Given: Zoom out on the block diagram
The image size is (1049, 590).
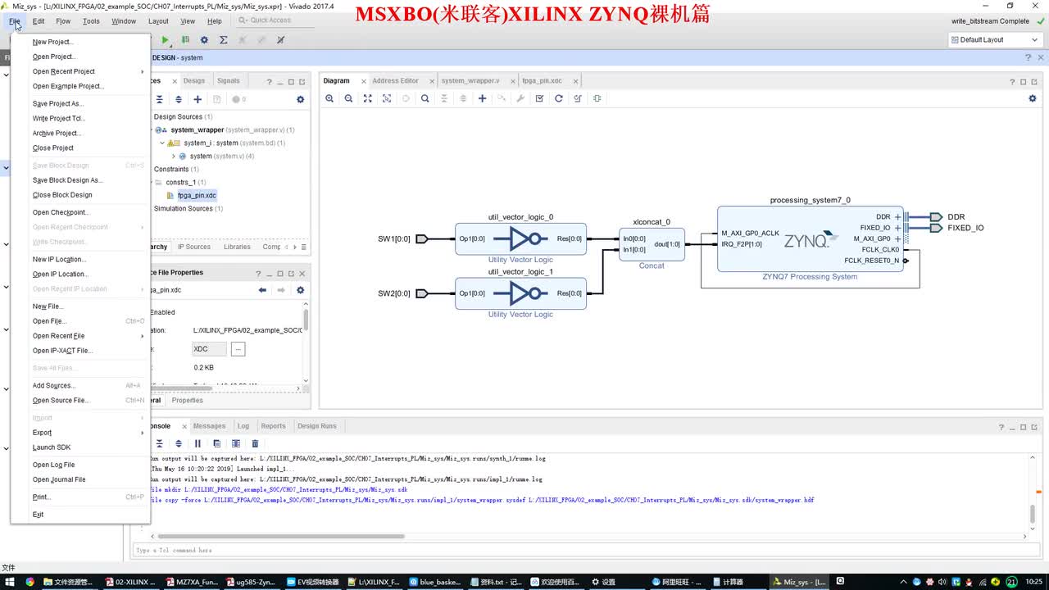Looking at the screenshot, I should click(348, 98).
